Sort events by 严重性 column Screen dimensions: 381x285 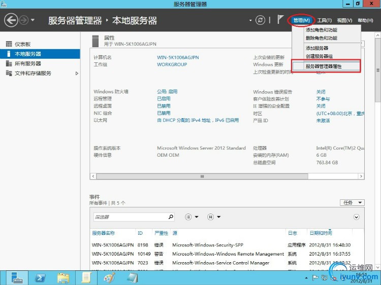(162, 233)
